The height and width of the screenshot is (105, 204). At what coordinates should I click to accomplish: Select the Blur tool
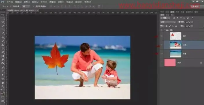pyautogui.click(x=3, y=60)
